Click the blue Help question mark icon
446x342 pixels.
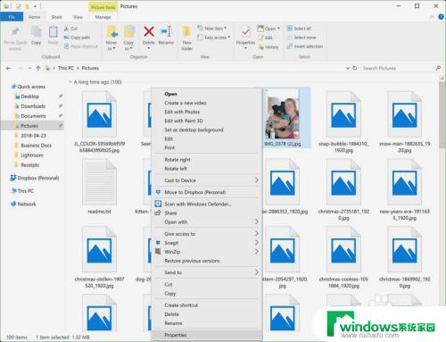pyautogui.click(x=442, y=17)
